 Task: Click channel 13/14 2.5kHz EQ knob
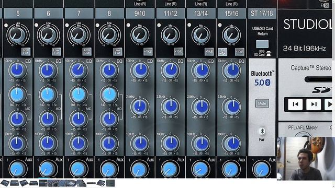201,107
